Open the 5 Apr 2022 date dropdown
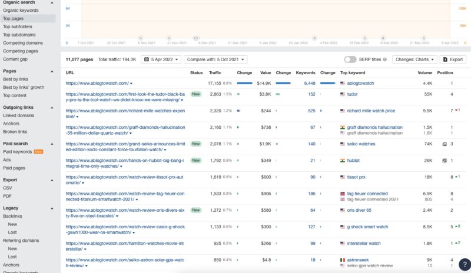This screenshot has width=471, height=273. [x=161, y=59]
